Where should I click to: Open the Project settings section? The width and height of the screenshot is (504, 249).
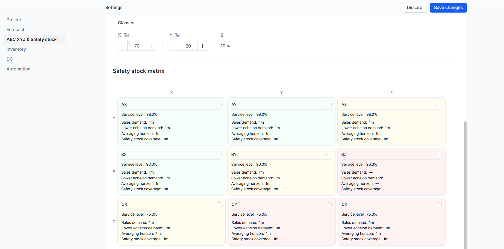(14, 20)
